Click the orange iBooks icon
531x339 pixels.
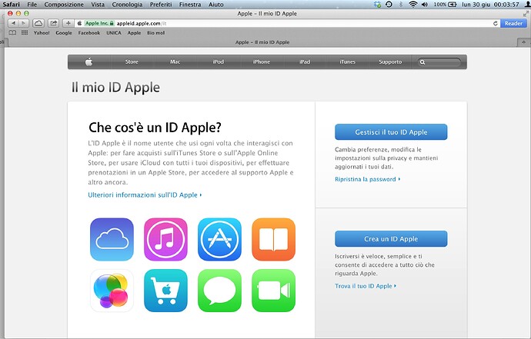pyautogui.click(x=273, y=239)
